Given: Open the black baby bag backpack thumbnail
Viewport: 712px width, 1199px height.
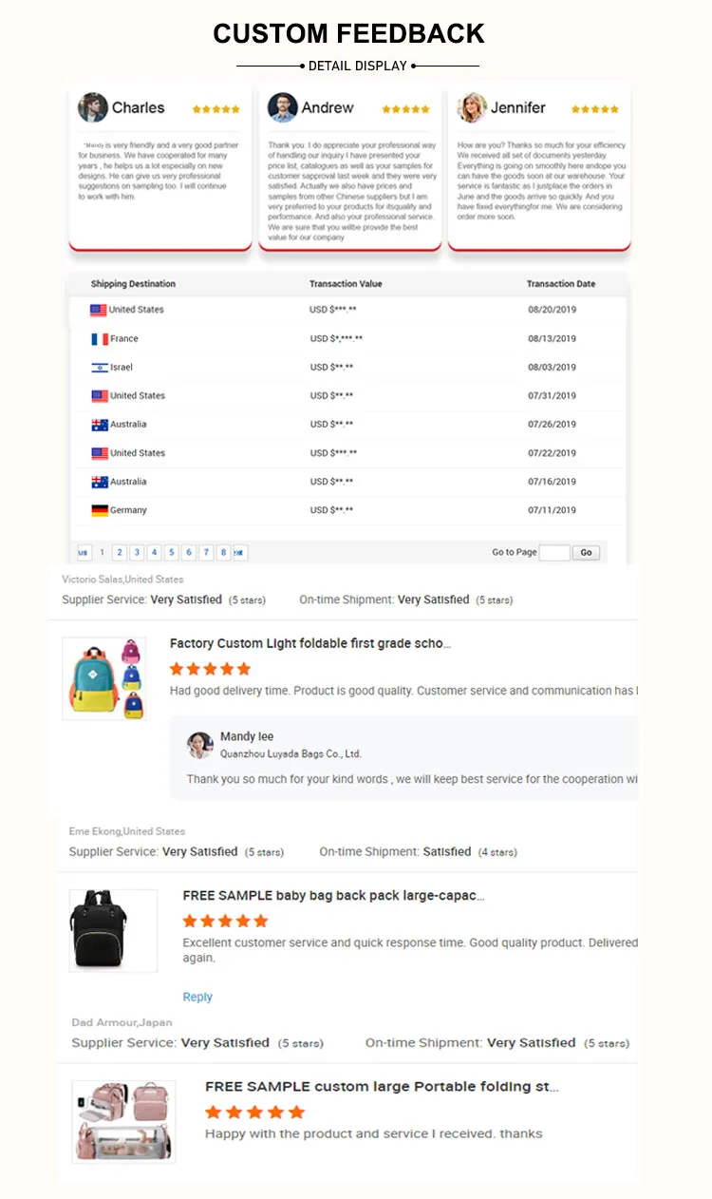Looking at the screenshot, I should pos(113,930).
